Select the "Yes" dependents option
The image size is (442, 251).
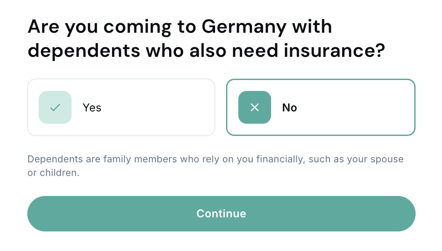click(121, 108)
